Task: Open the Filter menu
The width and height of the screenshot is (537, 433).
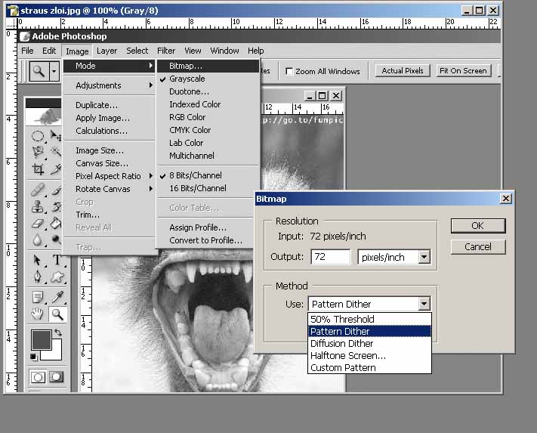Action: point(166,51)
